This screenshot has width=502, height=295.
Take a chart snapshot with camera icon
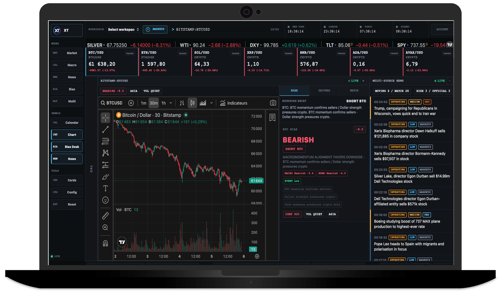(273, 103)
